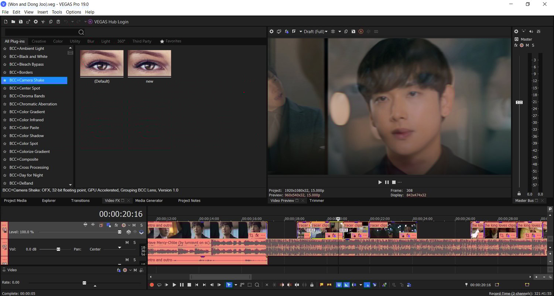Toggle preview on external monitor

click(279, 32)
